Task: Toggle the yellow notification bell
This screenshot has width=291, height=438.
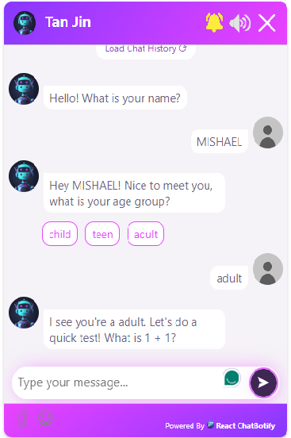Action: [x=214, y=22]
